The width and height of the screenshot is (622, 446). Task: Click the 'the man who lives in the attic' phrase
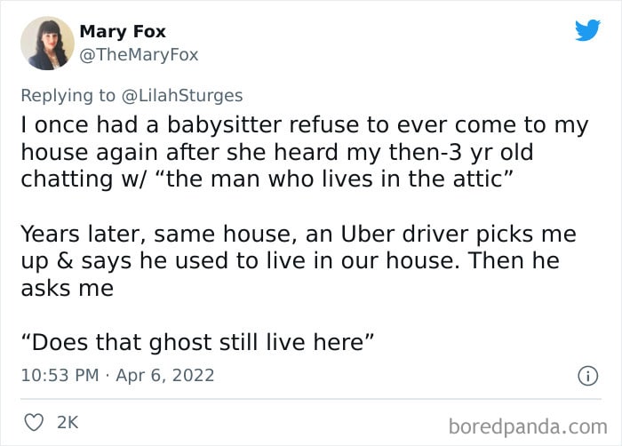tap(332, 179)
